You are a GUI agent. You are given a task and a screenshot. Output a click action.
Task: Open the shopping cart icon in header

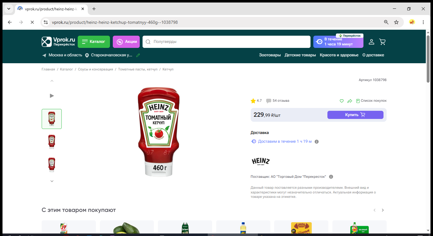pos(382,42)
